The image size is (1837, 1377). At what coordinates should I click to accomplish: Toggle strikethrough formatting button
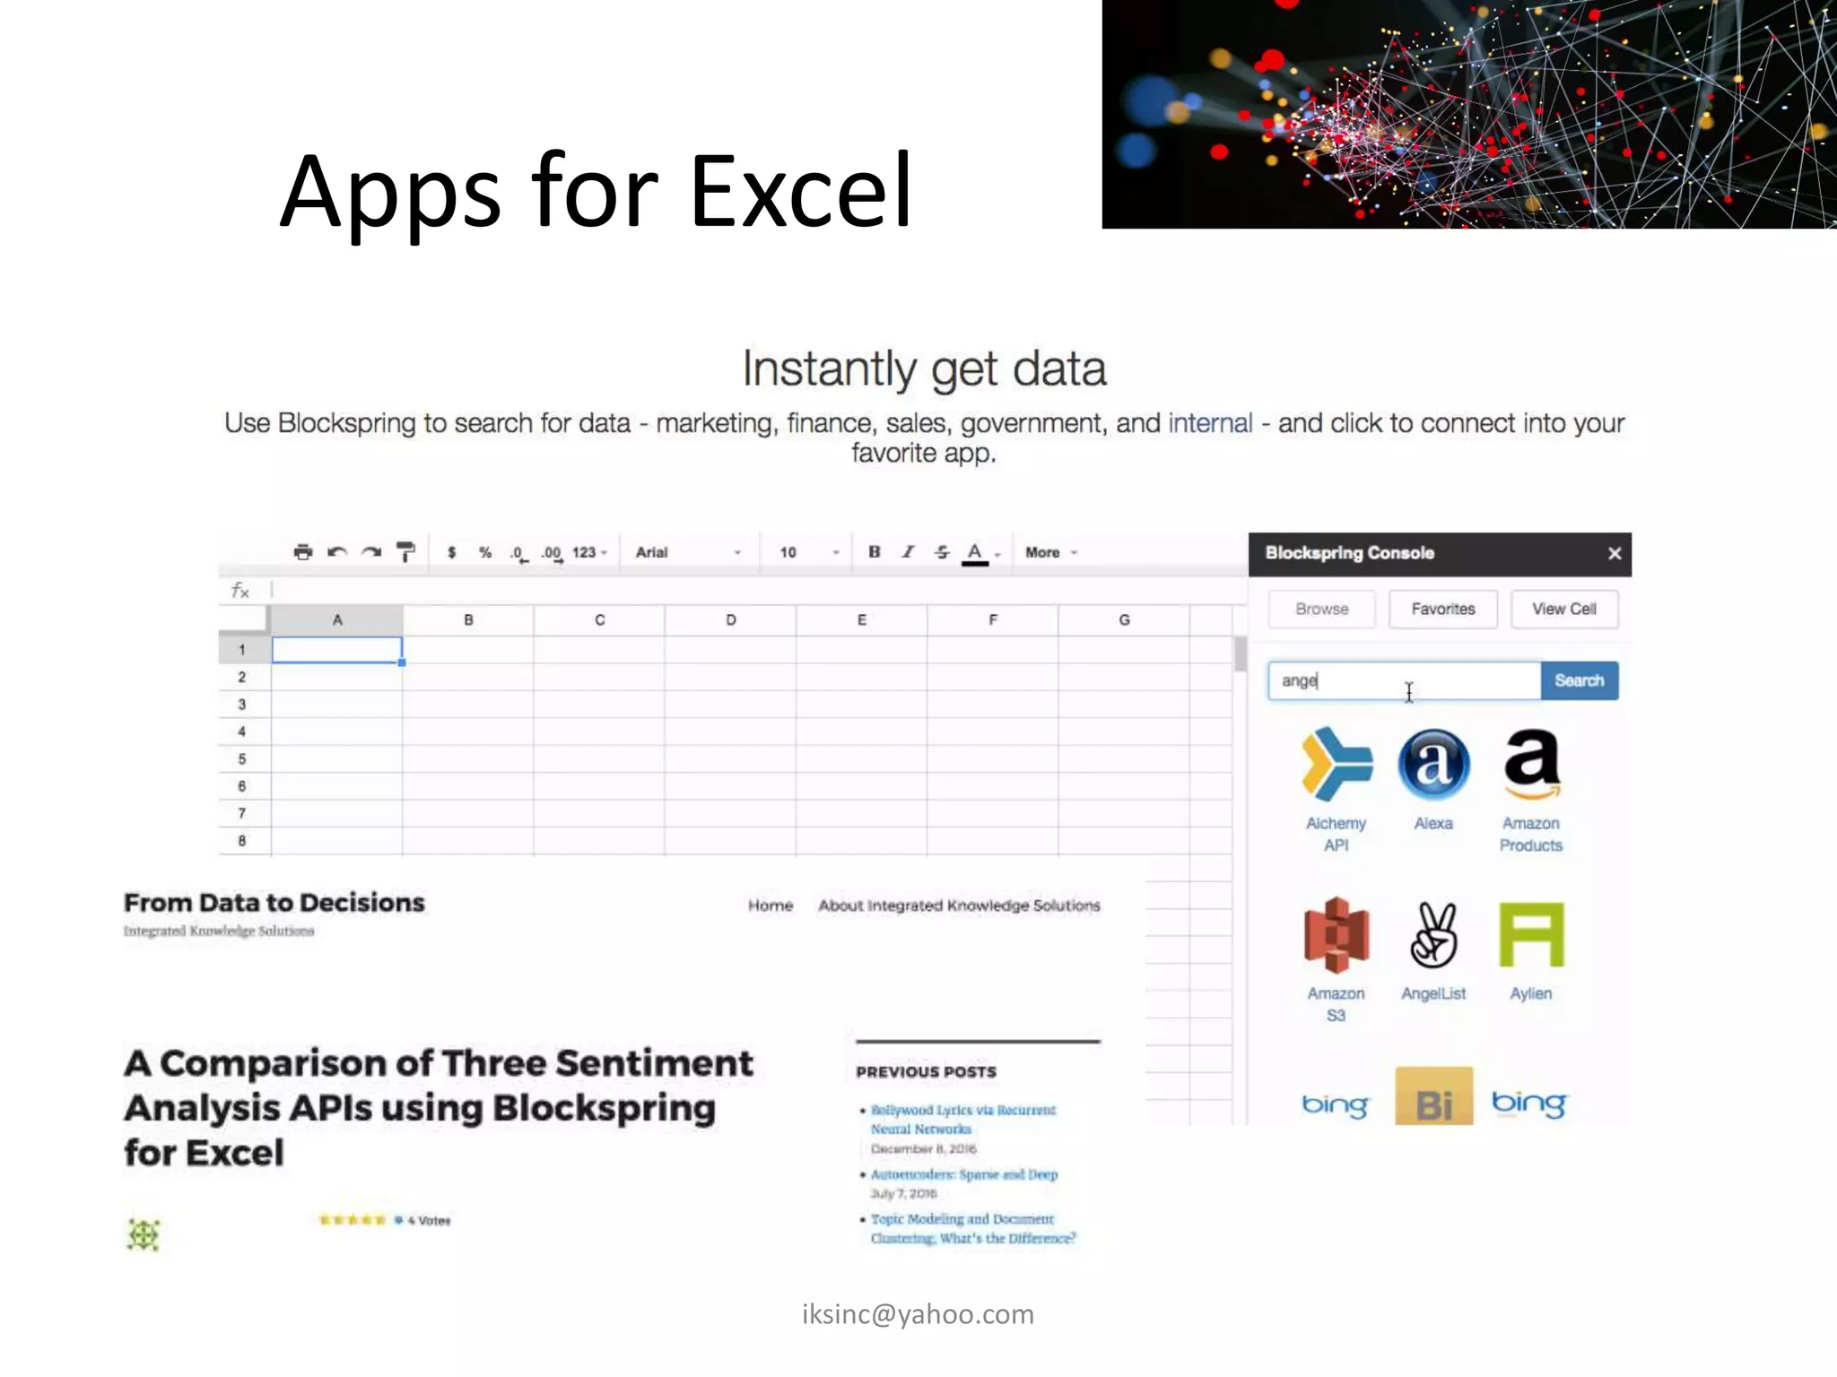pos(941,552)
